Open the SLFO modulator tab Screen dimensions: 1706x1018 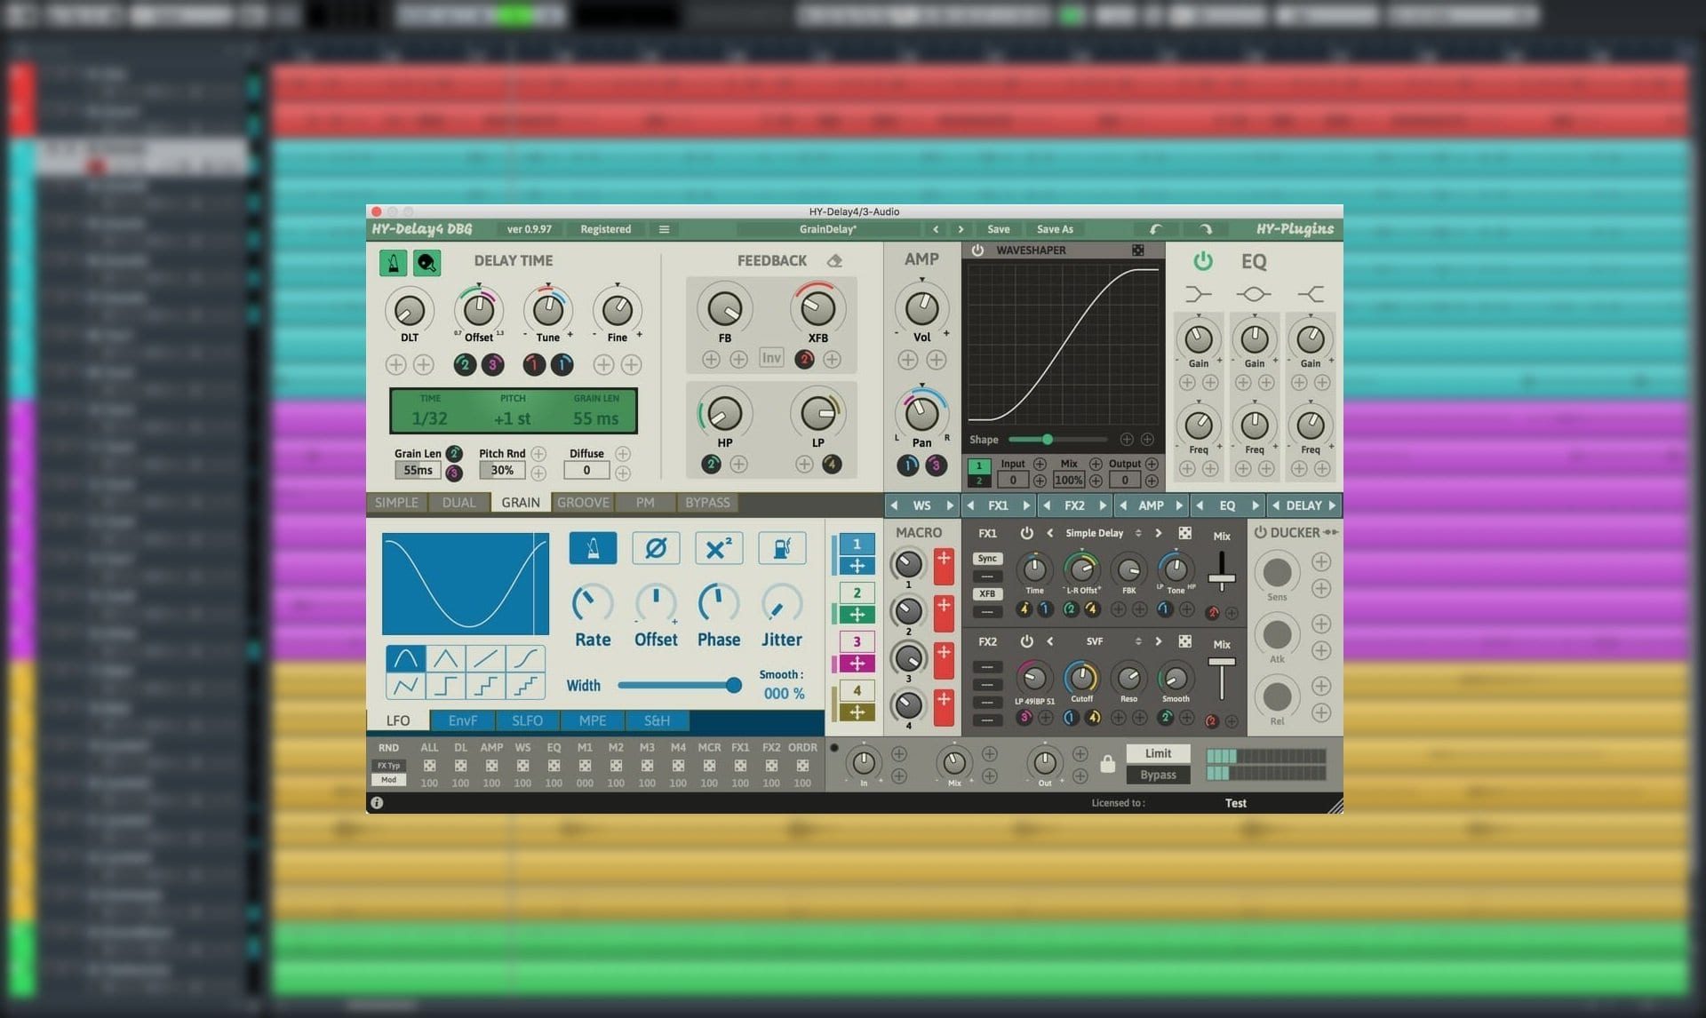[x=527, y=720]
